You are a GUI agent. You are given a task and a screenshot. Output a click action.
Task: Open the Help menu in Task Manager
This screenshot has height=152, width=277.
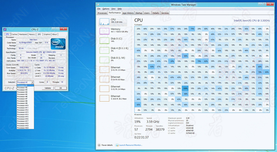pos(120,9)
